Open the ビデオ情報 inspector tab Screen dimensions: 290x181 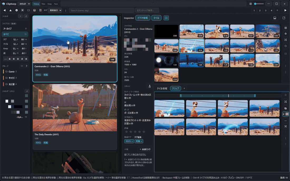[x=143, y=18]
